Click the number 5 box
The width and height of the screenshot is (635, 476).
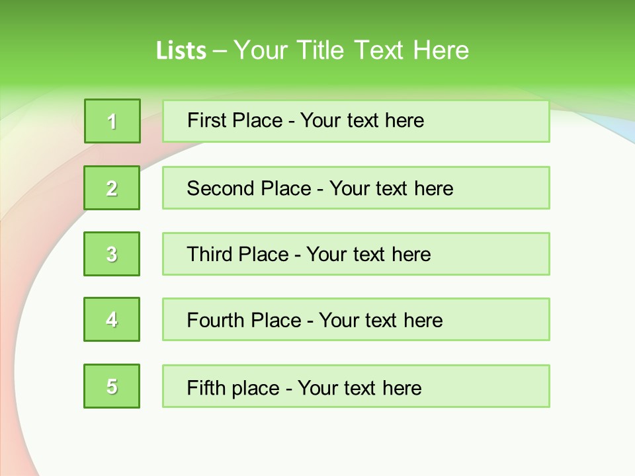(112, 386)
